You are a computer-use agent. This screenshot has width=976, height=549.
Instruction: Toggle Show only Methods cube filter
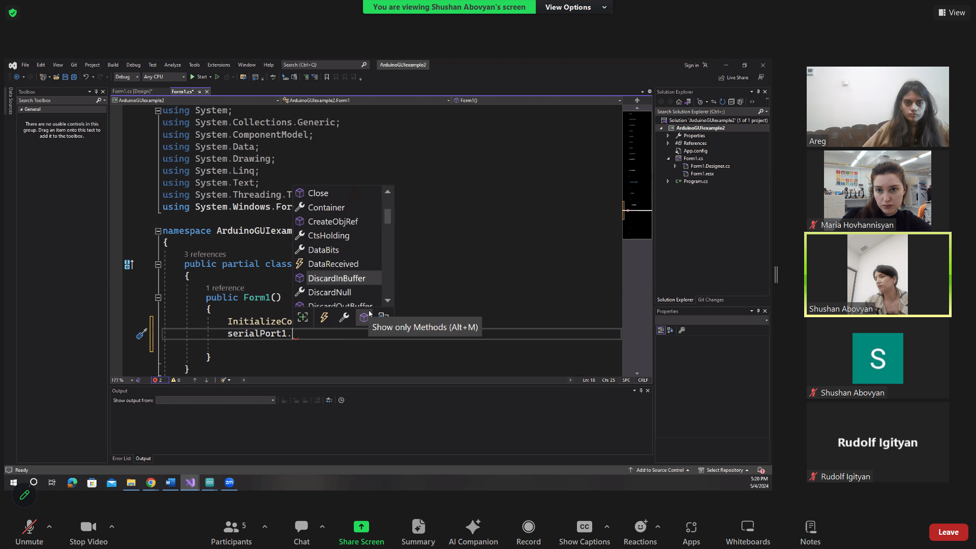(364, 318)
